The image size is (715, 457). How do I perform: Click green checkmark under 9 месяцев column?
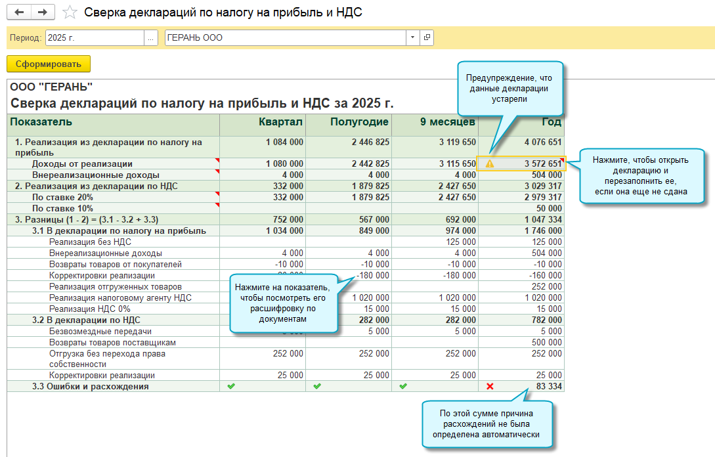pyautogui.click(x=403, y=387)
